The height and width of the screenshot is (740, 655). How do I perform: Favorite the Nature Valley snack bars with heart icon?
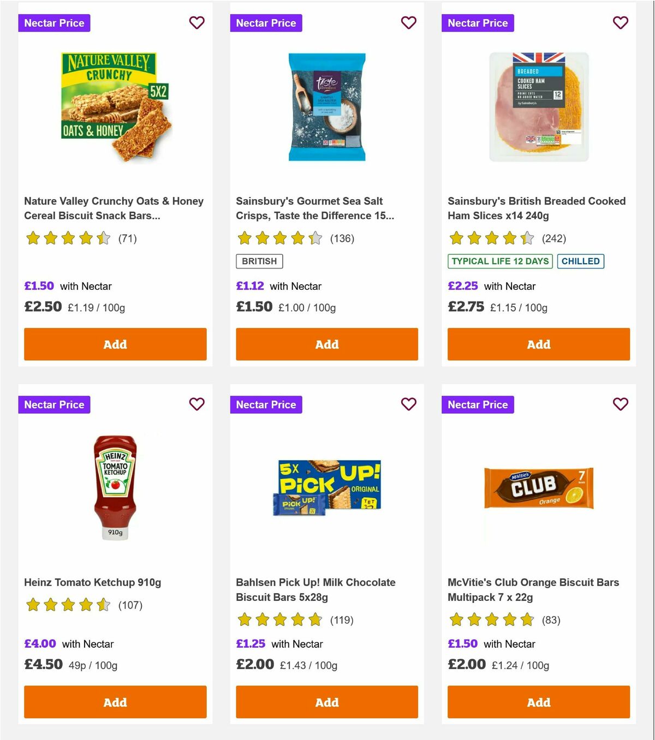(196, 23)
